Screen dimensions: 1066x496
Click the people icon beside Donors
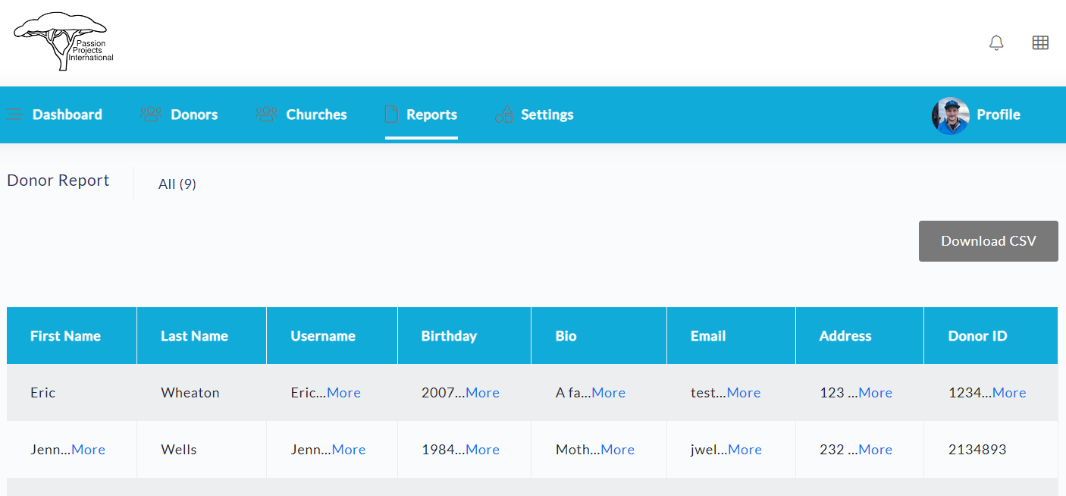151,115
